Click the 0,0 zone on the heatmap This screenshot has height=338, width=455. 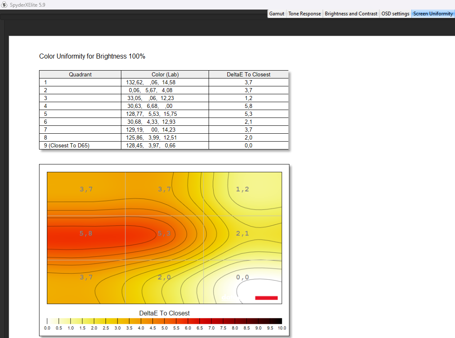coord(242,277)
